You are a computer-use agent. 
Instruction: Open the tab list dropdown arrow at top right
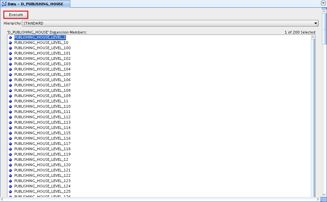coord(323,3)
